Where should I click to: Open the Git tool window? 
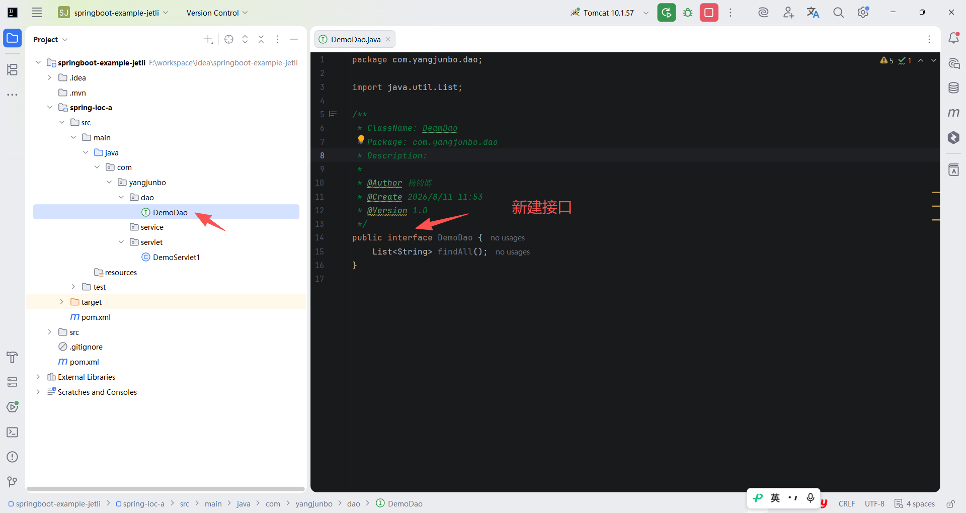point(13,482)
